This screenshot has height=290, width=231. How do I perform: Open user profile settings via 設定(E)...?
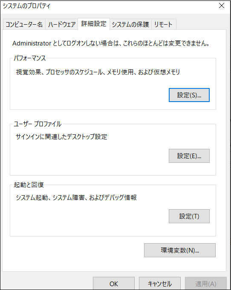pos(189,156)
